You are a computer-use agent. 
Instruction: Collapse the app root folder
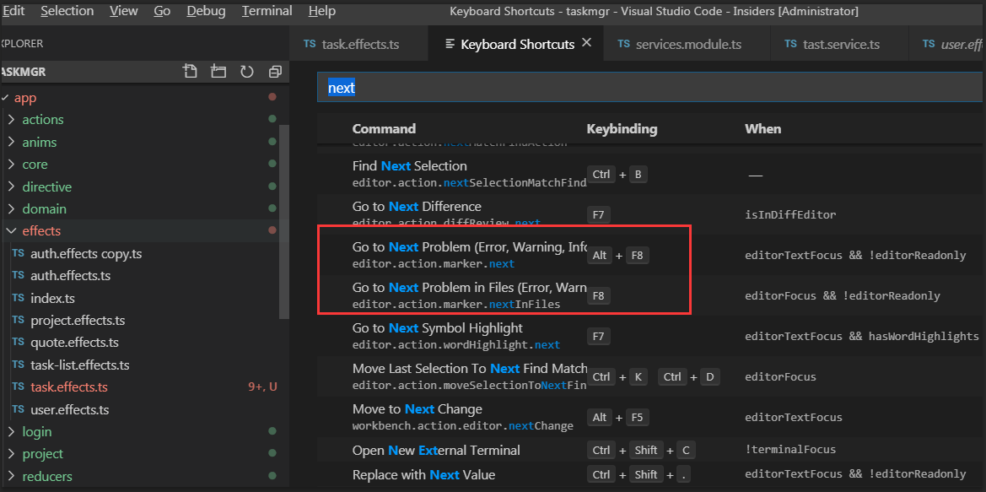click(x=5, y=98)
